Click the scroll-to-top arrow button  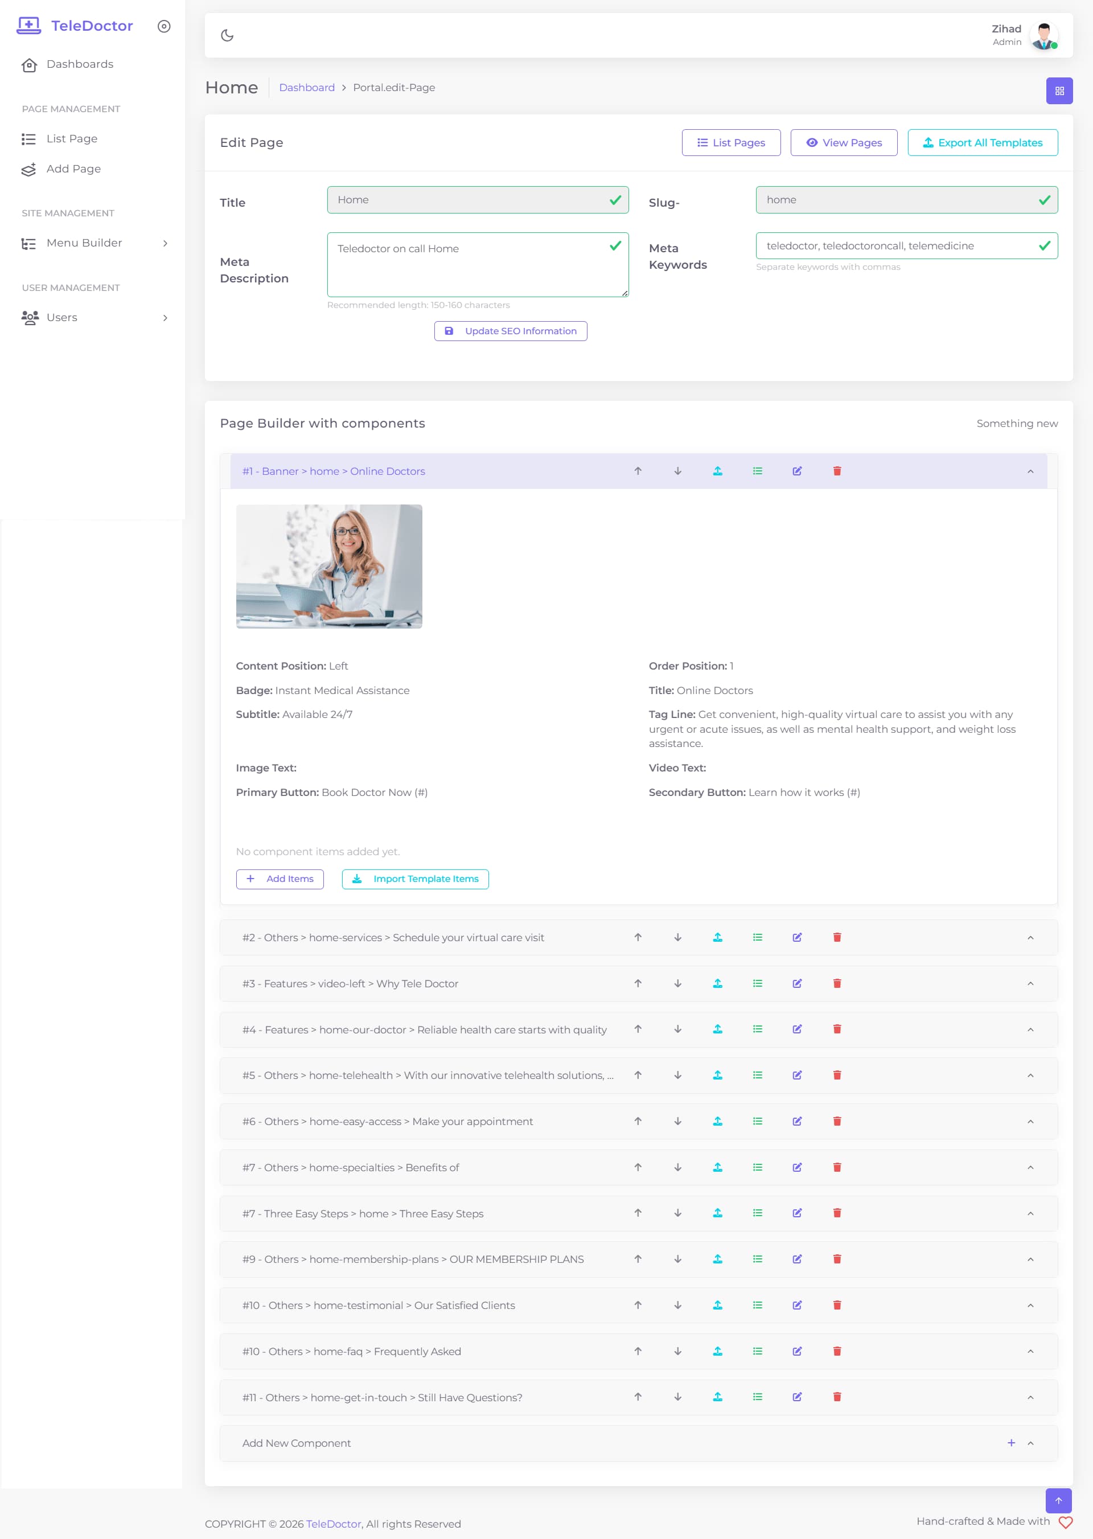1058,1501
